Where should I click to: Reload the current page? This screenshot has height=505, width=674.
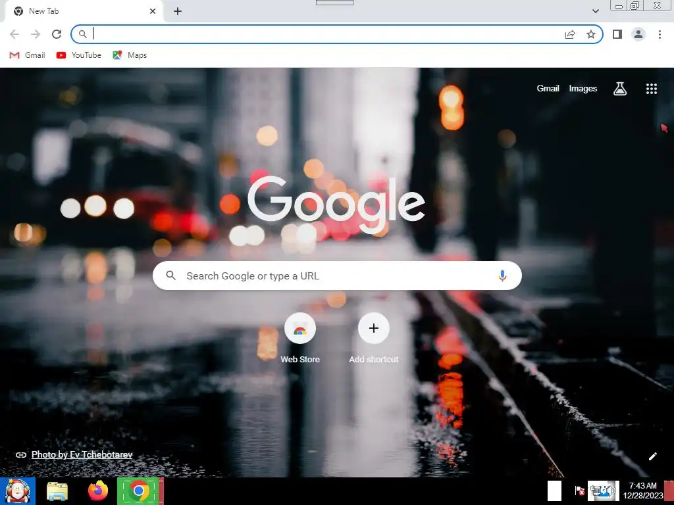[57, 34]
